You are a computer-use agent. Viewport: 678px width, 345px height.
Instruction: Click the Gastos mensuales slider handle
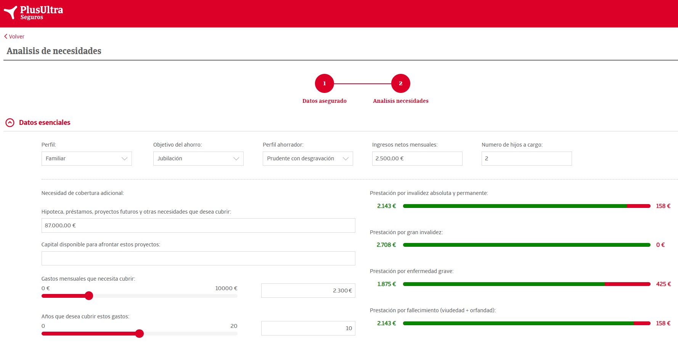(89, 296)
